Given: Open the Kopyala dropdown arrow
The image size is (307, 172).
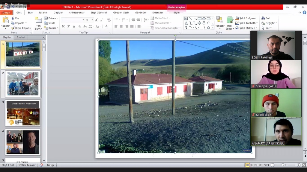Looking at the screenshot, I should (26, 23).
